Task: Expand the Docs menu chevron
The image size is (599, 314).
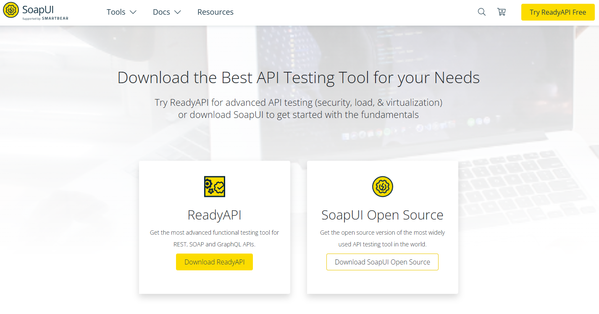Action: [177, 12]
